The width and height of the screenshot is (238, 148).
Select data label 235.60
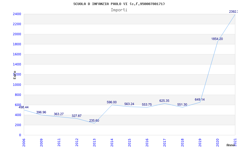coord(94,121)
